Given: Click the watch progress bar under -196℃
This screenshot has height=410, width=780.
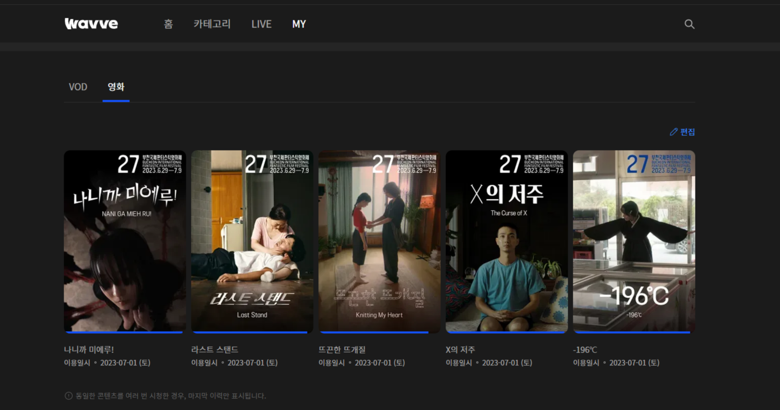Looking at the screenshot, I should [633, 332].
